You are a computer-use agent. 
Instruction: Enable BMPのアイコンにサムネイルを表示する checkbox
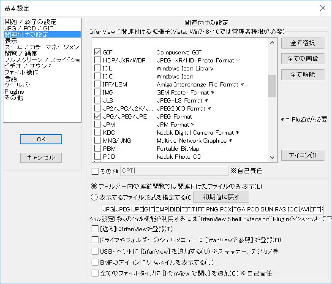pyautogui.click(x=95, y=262)
